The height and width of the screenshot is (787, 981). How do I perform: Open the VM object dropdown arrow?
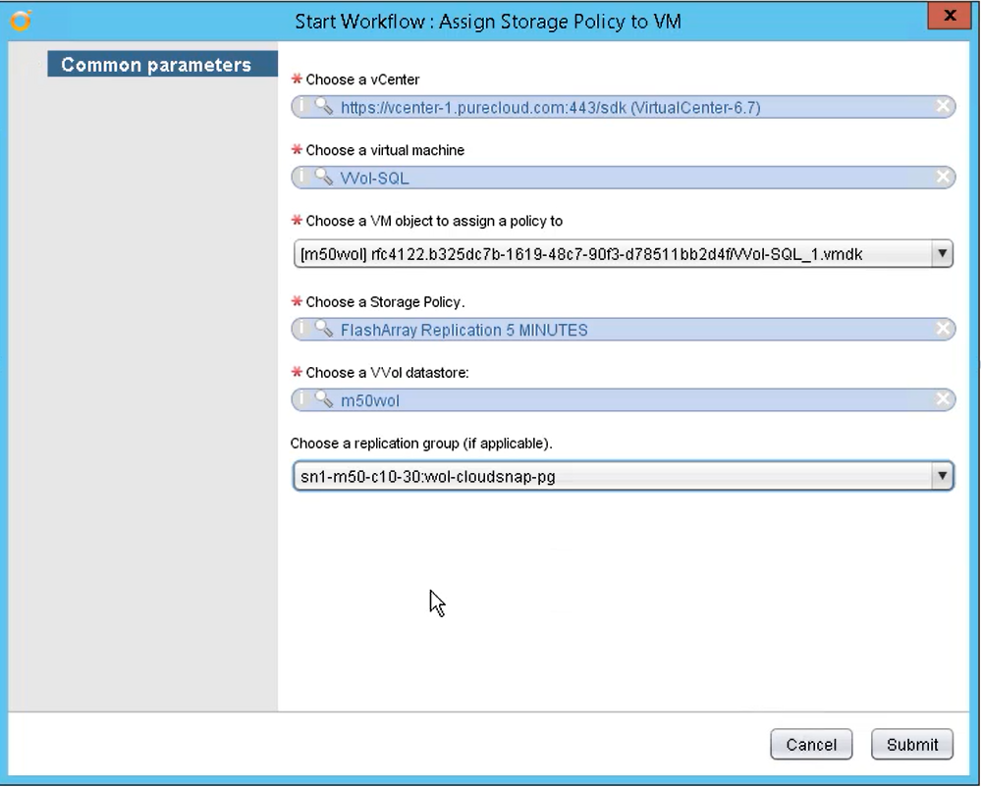pos(942,254)
